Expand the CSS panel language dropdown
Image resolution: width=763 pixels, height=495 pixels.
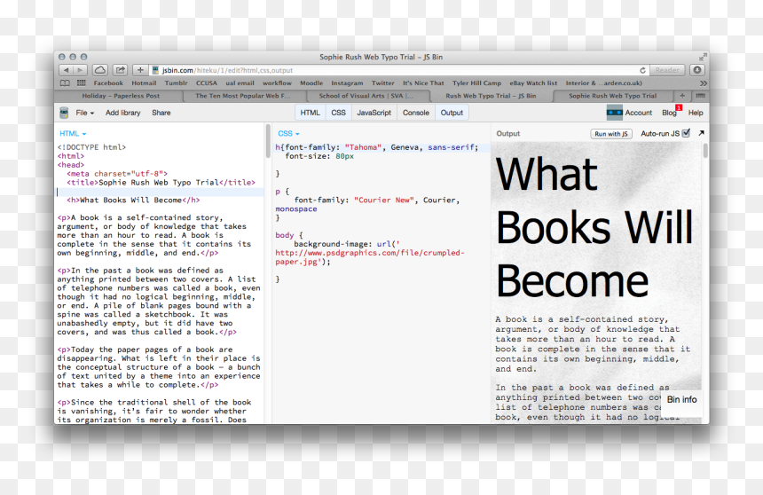(288, 133)
